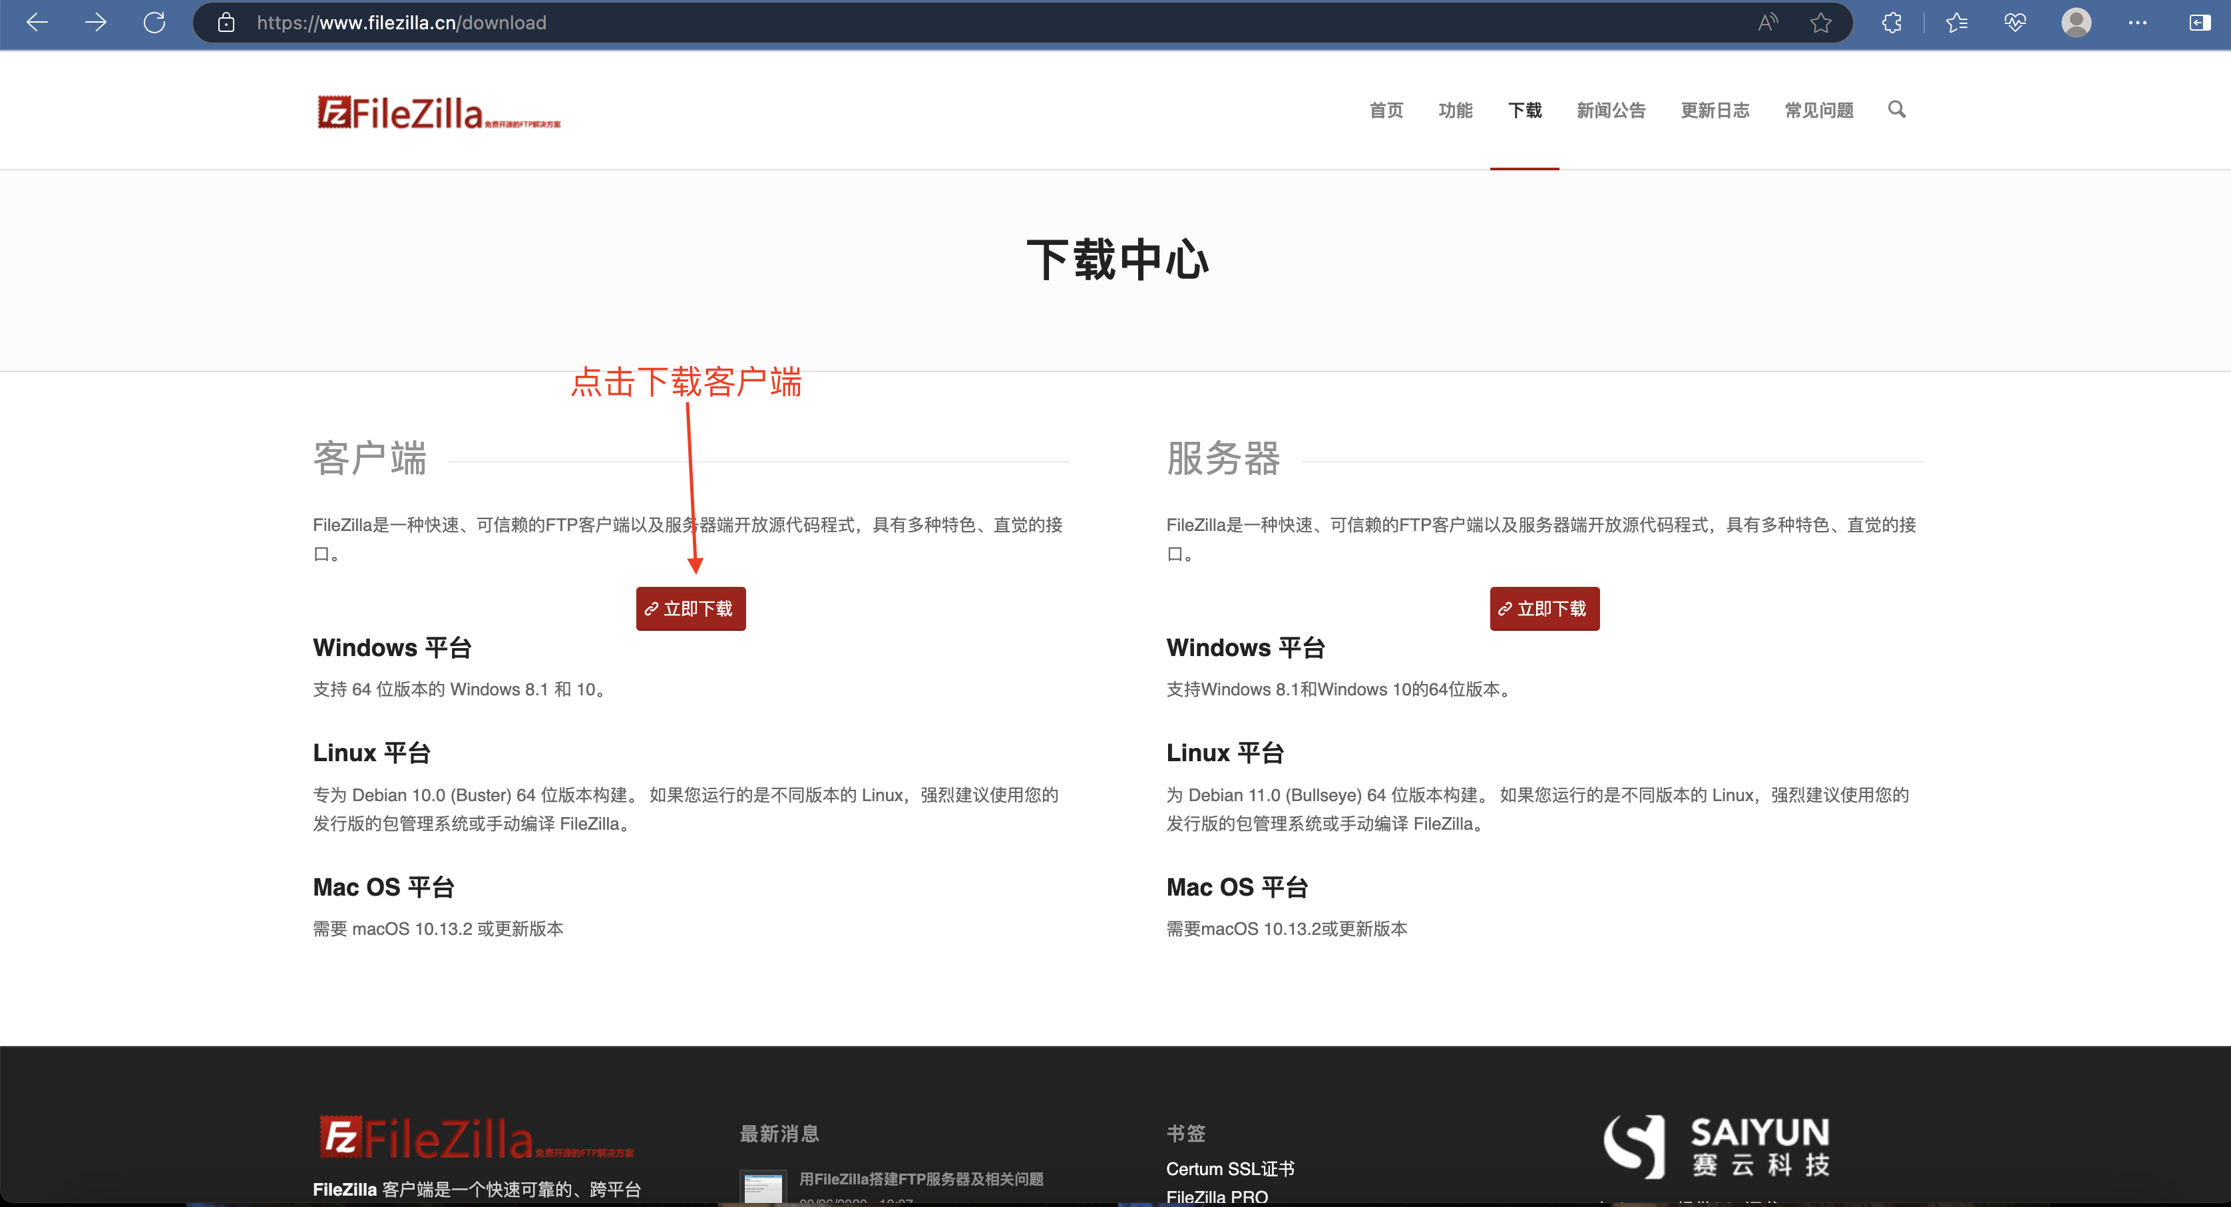Open site search magnifier icon
The width and height of the screenshot is (2231, 1207).
pyautogui.click(x=1897, y=109)
